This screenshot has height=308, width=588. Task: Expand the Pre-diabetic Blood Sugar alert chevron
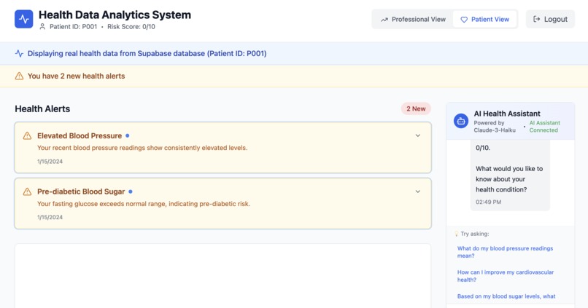[x=418, y=191]
